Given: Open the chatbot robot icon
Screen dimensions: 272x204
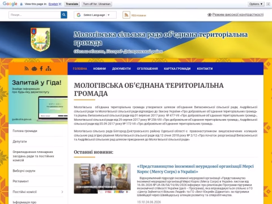Looking at the screenshot, I should [34, 69].
